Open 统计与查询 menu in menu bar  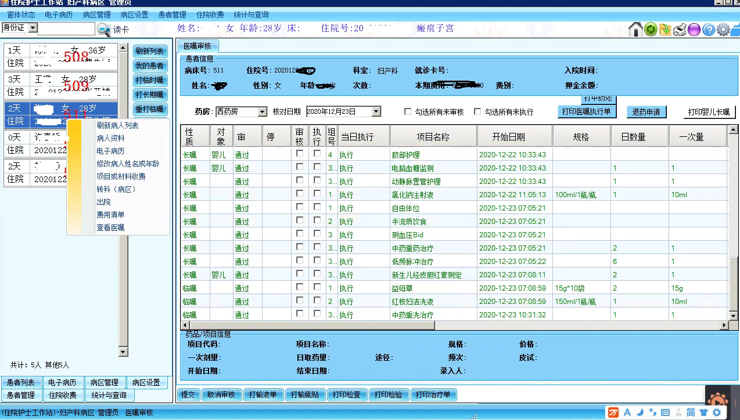(251, 15)
